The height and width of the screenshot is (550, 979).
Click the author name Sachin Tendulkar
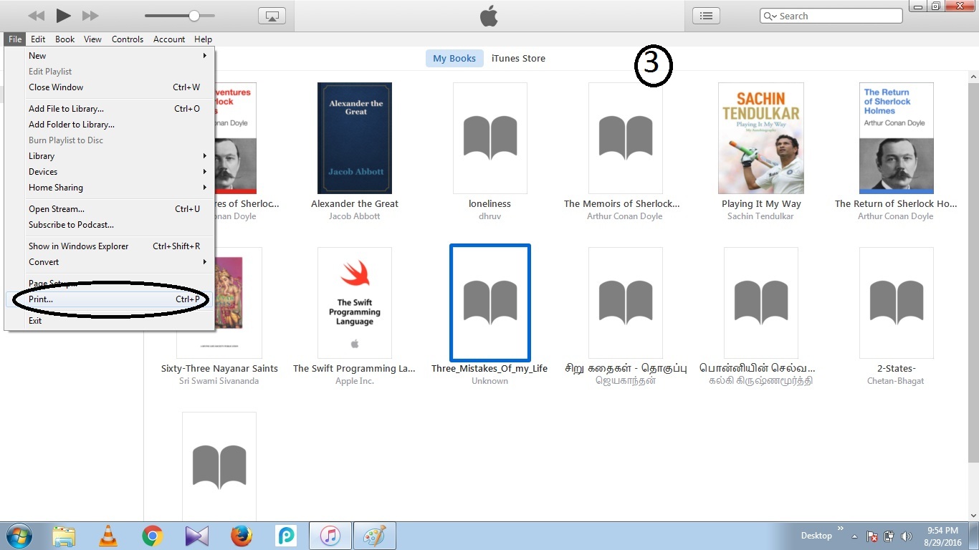click(x=761, y=216)
